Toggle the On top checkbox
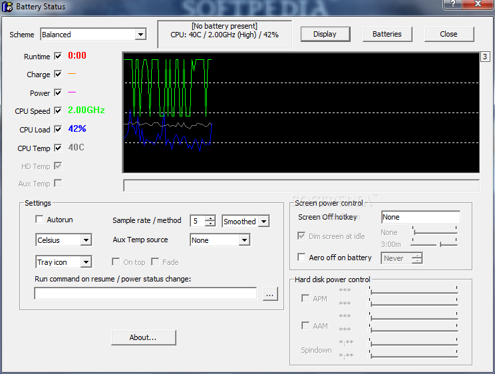Image resolution: width=495 pixels, height=374 pixels. coord(116,262)
